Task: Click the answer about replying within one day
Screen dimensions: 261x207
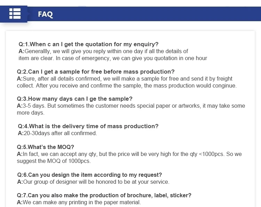Action: click(113, 55)
